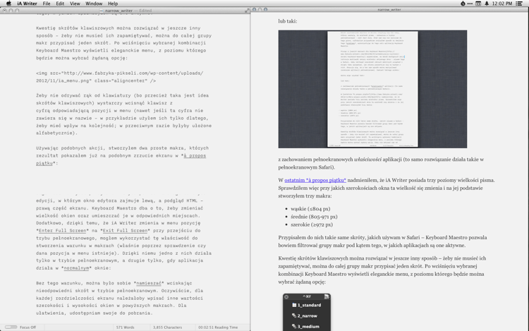Click the timer menu bar icon
Image resolution: width=529 pixels, height=331 pixels.
coord(463,4)
